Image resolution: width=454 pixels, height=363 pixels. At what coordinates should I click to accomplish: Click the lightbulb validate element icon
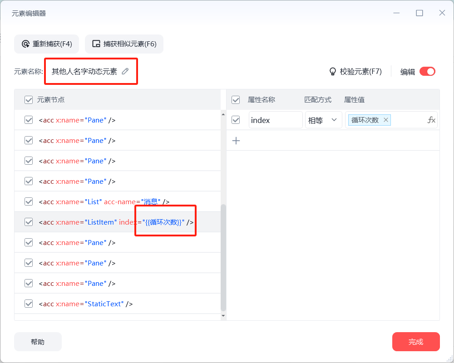pos(333,72)
